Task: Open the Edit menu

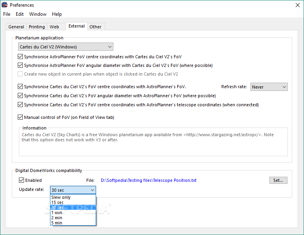Action: [x=20, y=14]
